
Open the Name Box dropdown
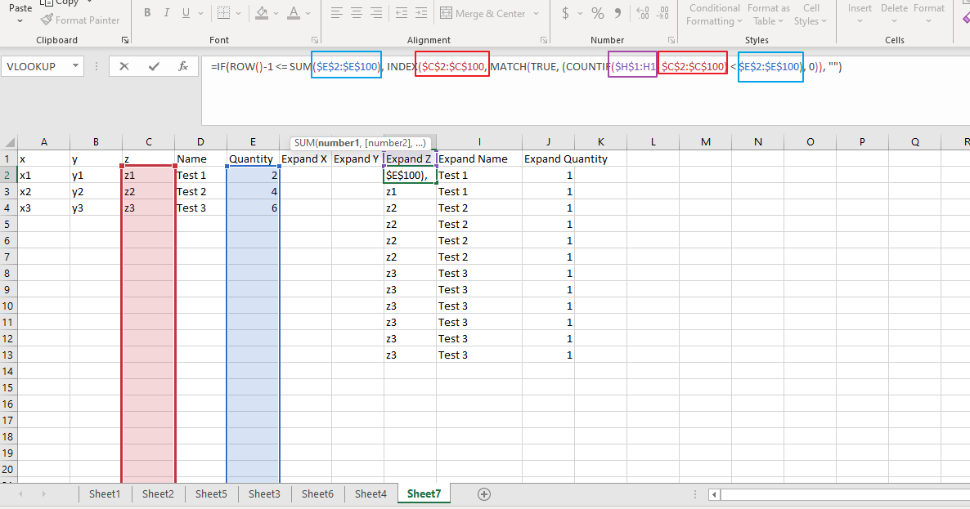pos(75,66)
